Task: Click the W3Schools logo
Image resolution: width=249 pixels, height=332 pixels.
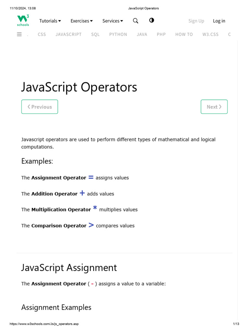Action: (23, 20)
